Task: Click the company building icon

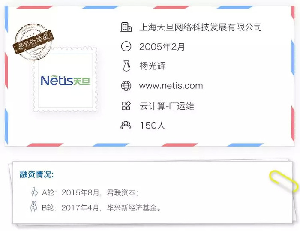Action: (126, 27)
